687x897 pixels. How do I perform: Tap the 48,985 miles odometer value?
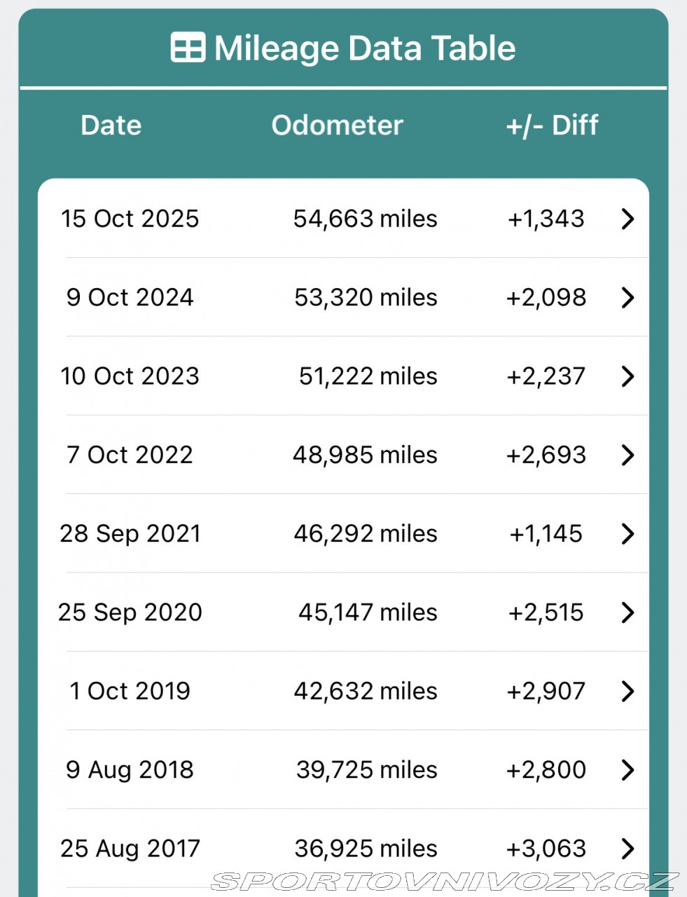pyautogui.click(x=365, y=455)
